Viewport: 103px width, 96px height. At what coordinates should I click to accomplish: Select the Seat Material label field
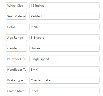(16, 16)
